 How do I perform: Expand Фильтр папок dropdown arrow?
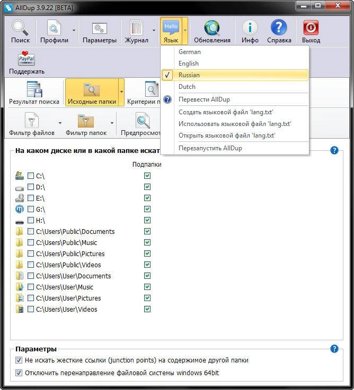[112, 123]
